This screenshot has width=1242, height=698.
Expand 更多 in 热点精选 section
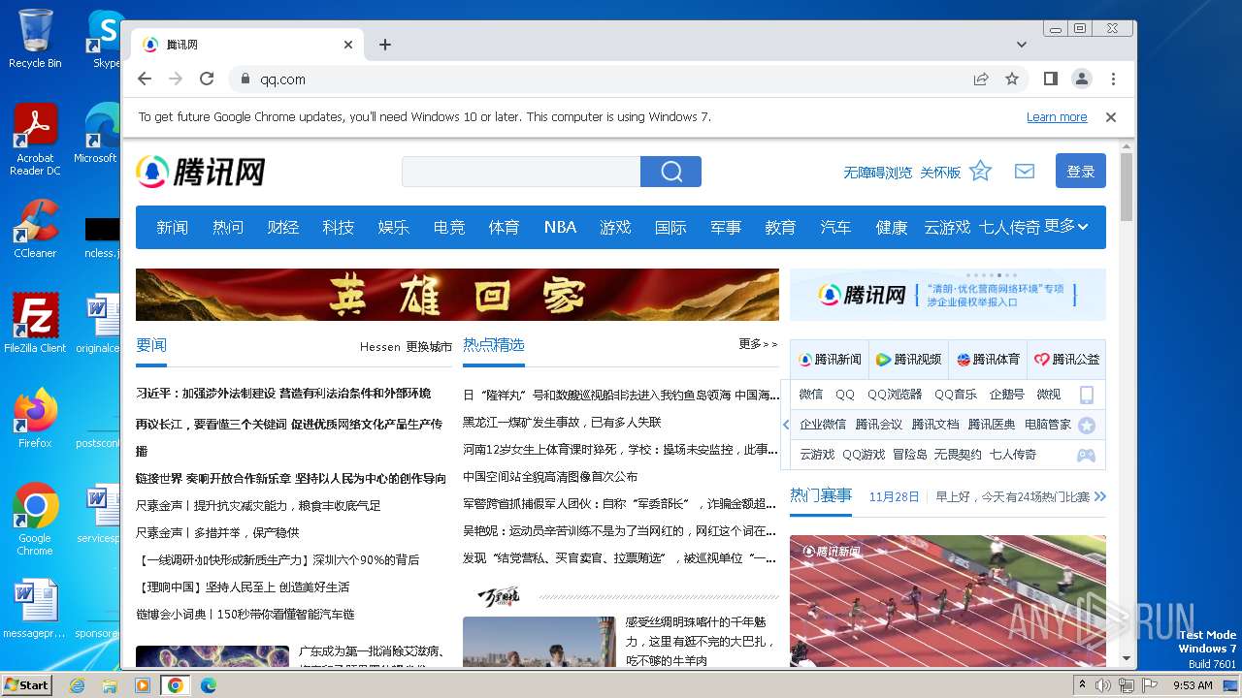click(758, 344)
